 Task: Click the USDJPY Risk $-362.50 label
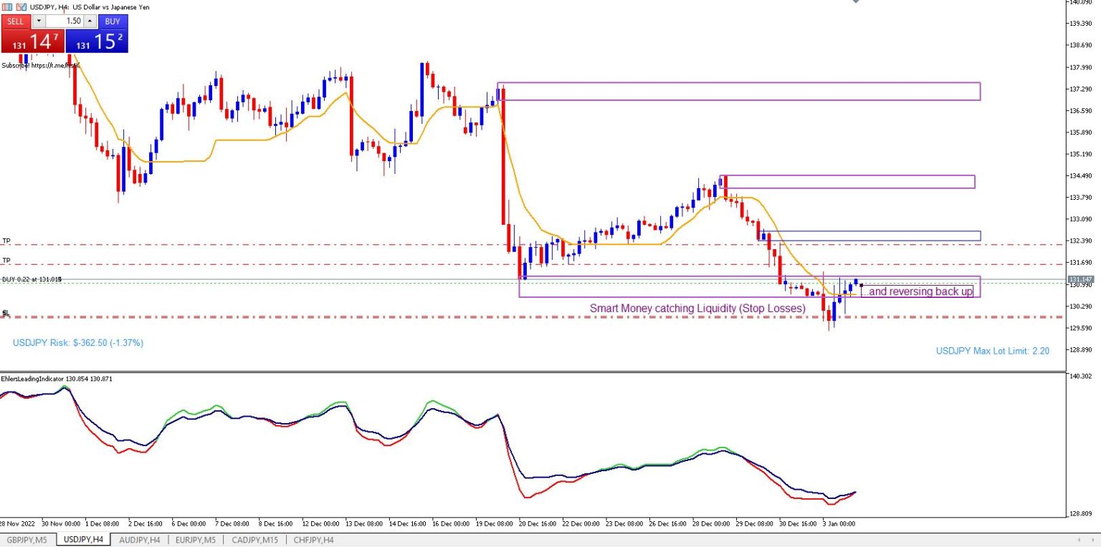coord(78,343)
